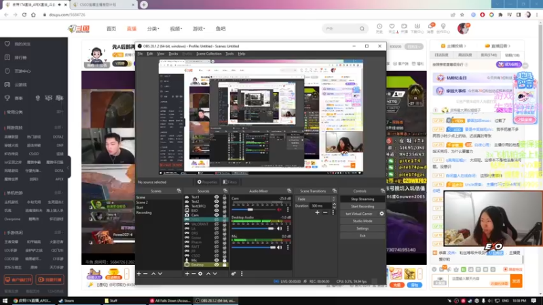The image size is (543, 305).
Task: Open the OBS File menu
Action: coord(140,54)
